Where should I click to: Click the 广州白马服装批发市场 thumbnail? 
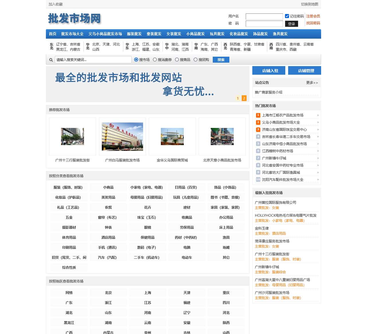pyautogui.click(x=122, y=137)
